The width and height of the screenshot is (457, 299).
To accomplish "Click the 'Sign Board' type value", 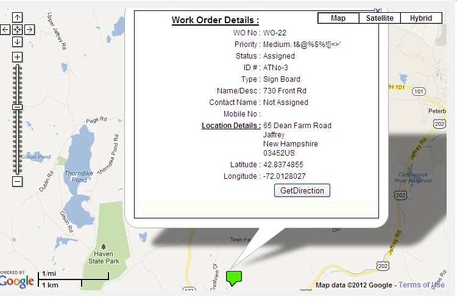I will point(282,79).
